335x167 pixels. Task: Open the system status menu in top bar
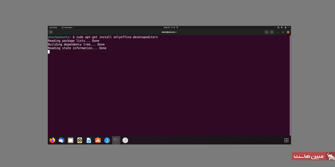283,27
